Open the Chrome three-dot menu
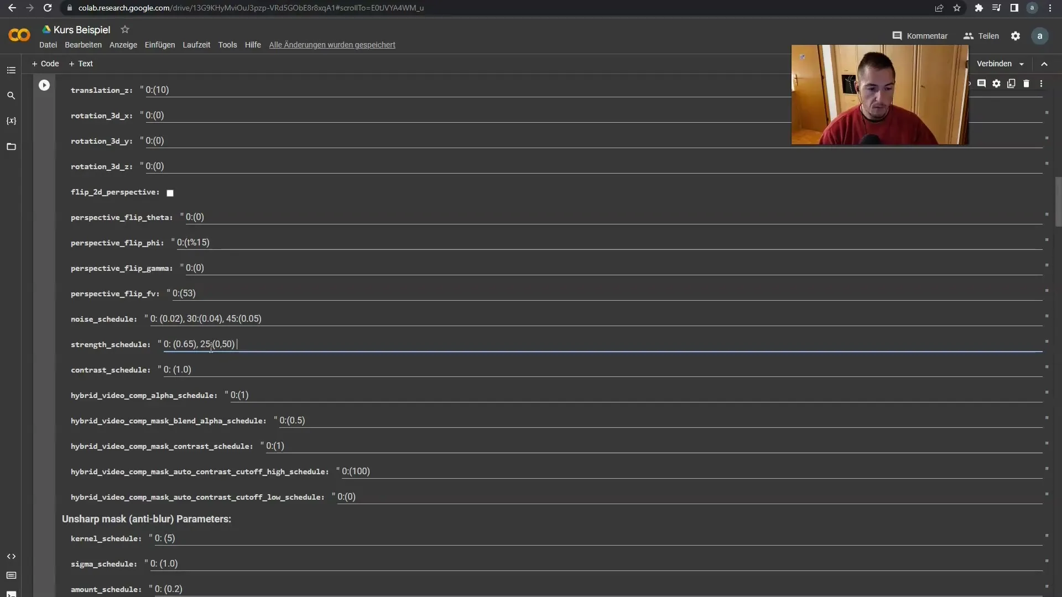1062x597 pixels. pos(1050,8)
